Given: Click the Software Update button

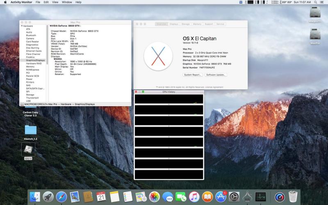Looking at the screenshot, I should [216, 75].
